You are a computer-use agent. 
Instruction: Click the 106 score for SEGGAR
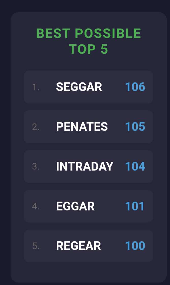(x=135, y=87)
